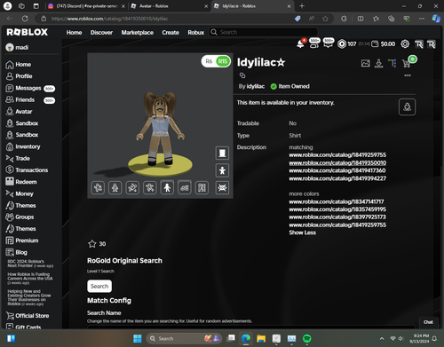Open Transactions in the left sidebar

tap(27, 170)
